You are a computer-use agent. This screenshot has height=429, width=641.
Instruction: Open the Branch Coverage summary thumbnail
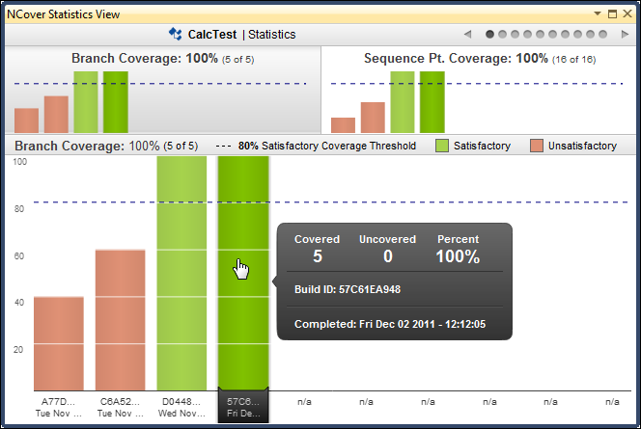161,91
